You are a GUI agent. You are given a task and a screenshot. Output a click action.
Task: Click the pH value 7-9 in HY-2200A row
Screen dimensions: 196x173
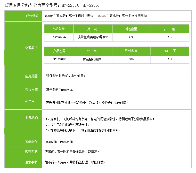170,37
